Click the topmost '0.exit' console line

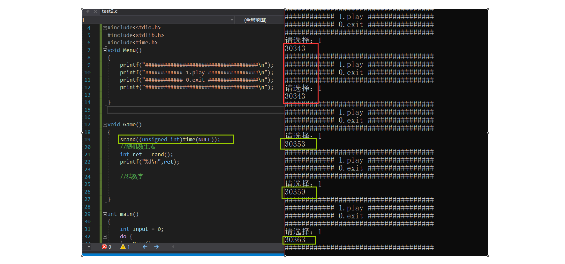coord(359,25)
